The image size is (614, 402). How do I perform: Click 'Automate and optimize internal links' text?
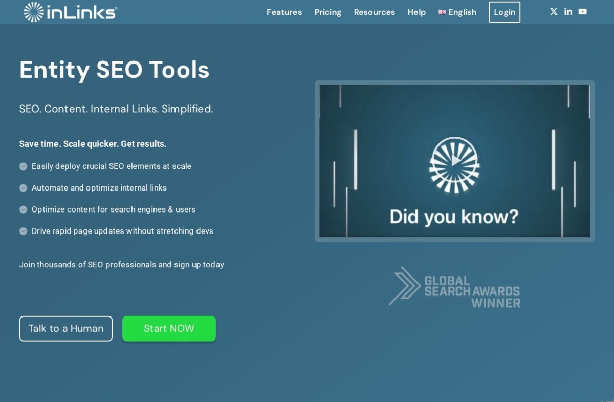pyautogui.click(x=99, y=188)
